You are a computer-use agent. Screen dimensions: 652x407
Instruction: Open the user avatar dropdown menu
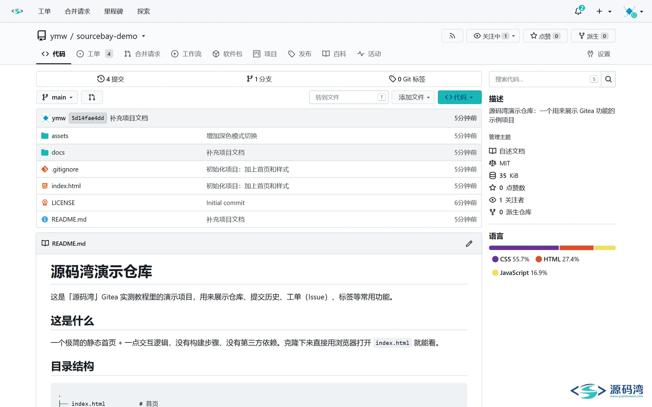point(633,11)
